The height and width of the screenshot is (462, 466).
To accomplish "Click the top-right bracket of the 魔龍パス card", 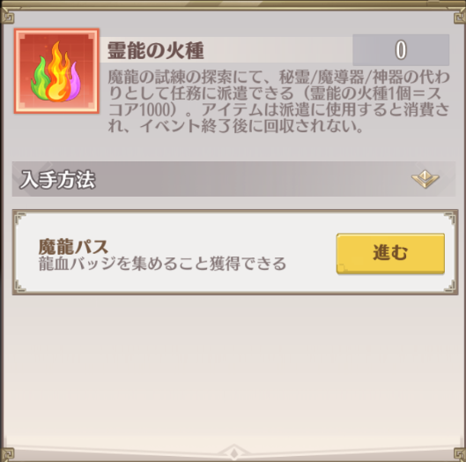I will point(449,218).
